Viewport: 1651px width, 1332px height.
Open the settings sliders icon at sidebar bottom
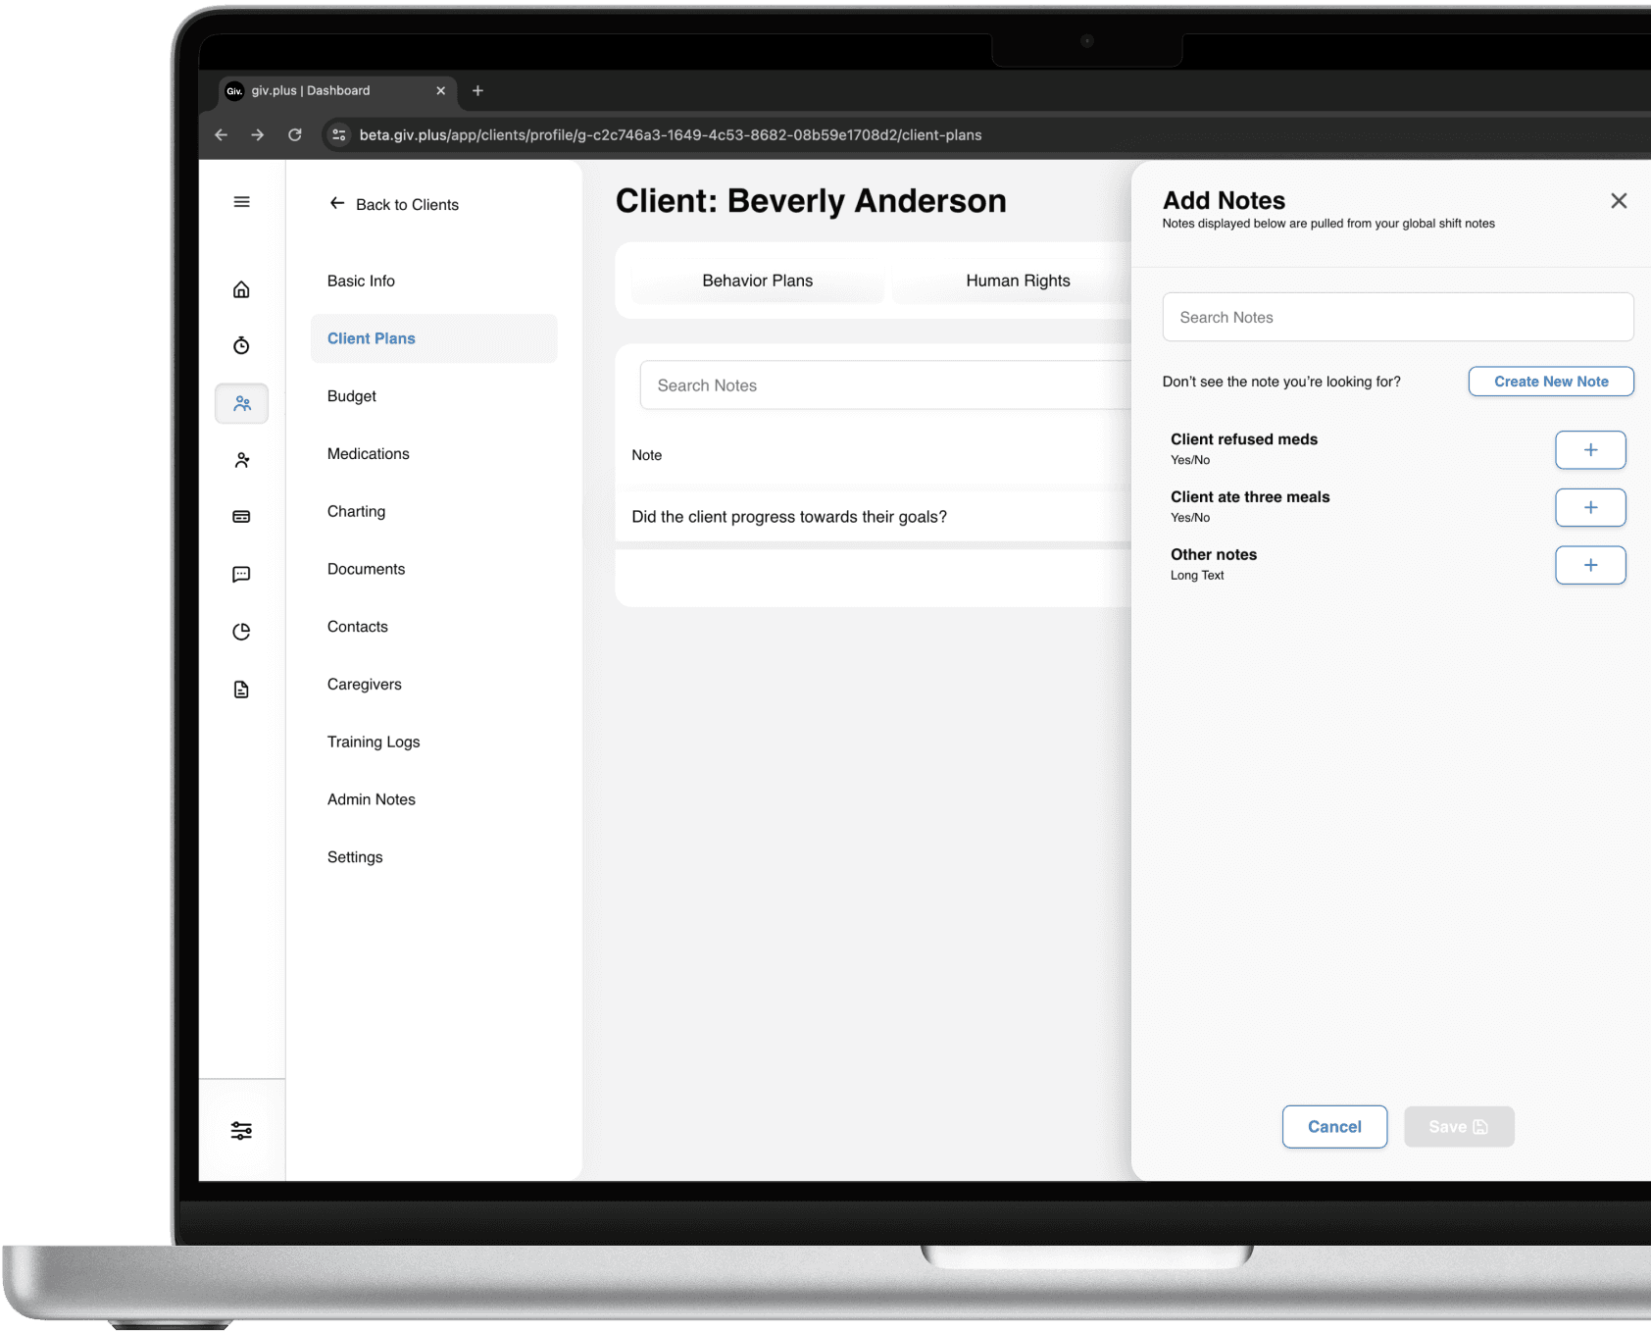tap(241, 1130)
